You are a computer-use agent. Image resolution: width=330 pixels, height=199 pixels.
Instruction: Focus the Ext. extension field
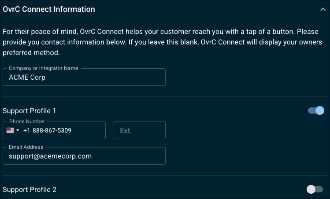140,130
